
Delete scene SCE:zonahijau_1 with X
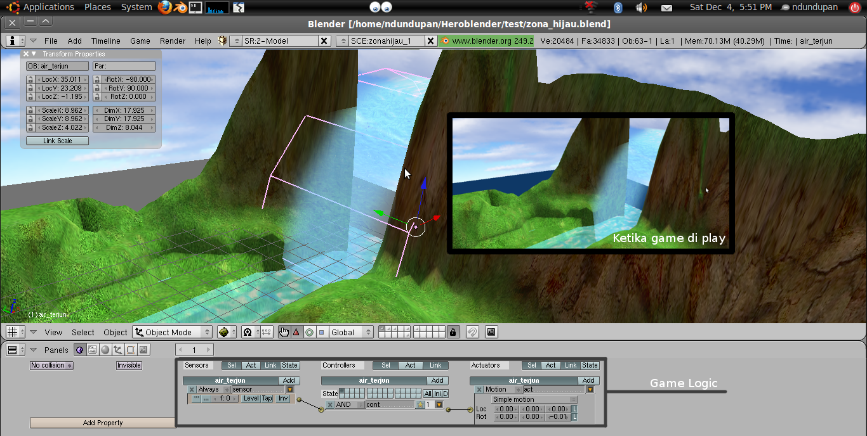(430, 41)
